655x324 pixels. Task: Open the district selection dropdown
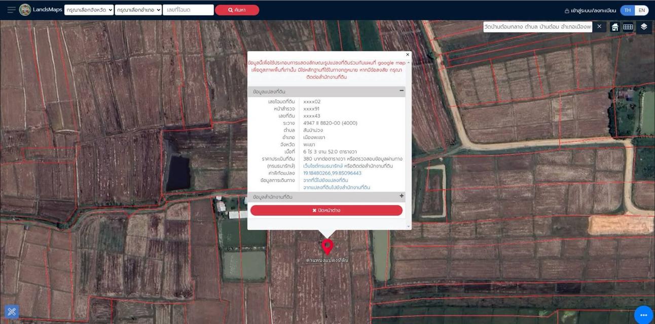tap(138, 10)
